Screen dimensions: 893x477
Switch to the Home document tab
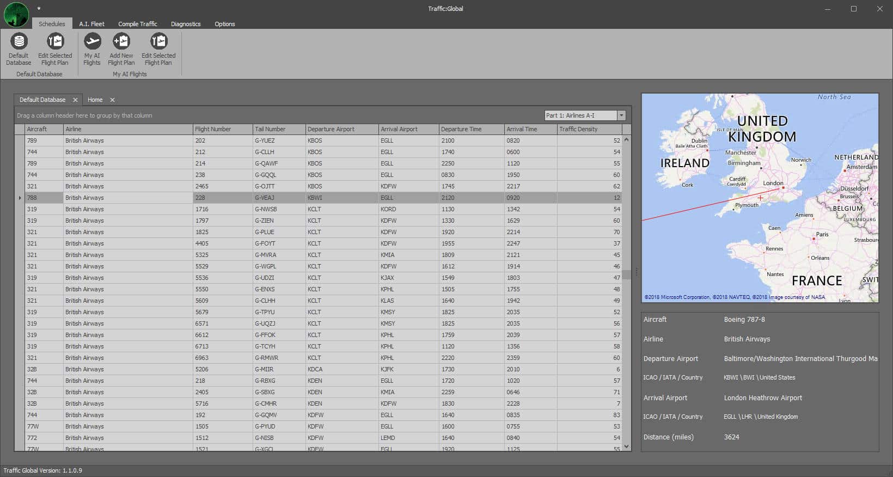95,100
